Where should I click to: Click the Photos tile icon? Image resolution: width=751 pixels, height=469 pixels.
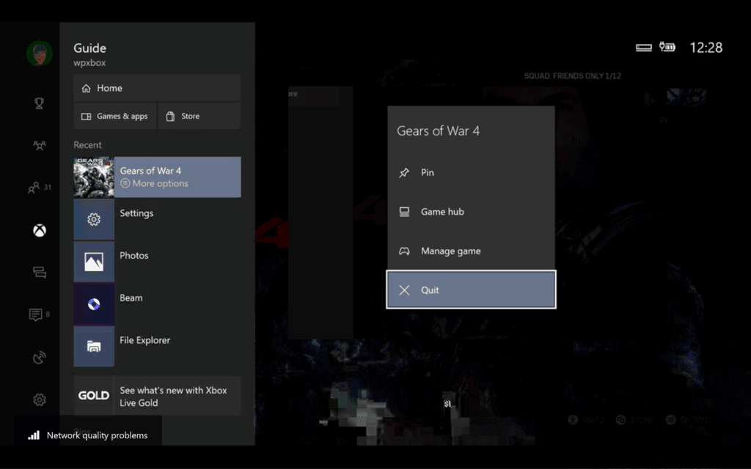click(94, 262)
